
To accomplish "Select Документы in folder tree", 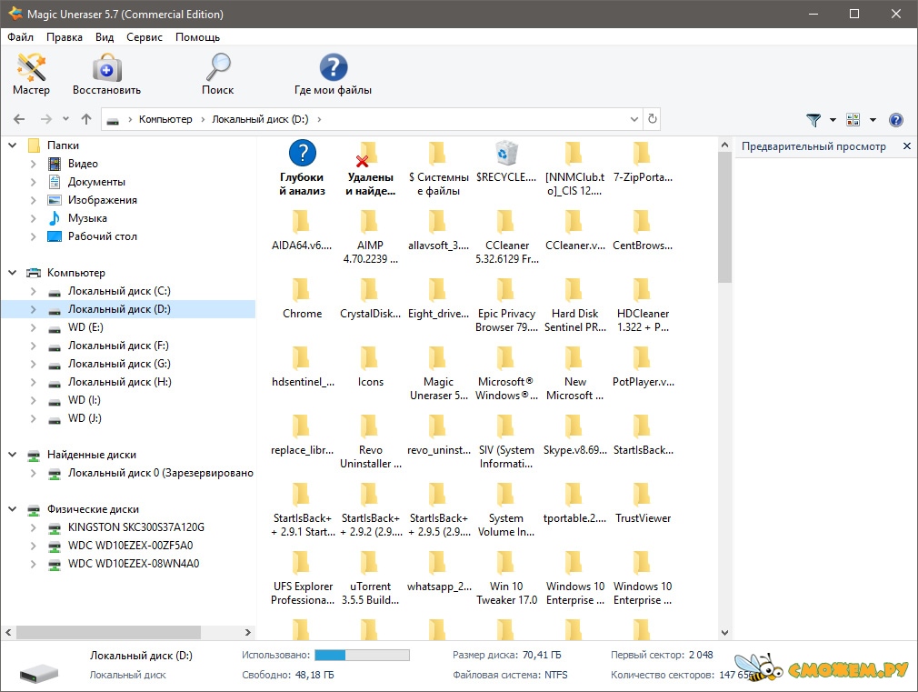I will click(96, 182).
